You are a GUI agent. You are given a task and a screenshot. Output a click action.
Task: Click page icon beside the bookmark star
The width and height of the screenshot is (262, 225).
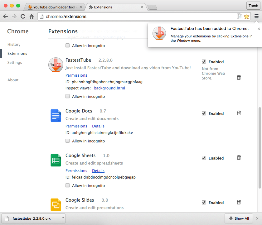pyautogui.click(x=240, y=16)
